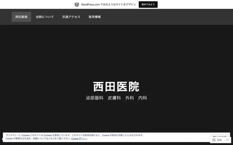233x145 pixels.
Task: Click the 内科 text in the subtitle
Action: (x=143, y=98)
